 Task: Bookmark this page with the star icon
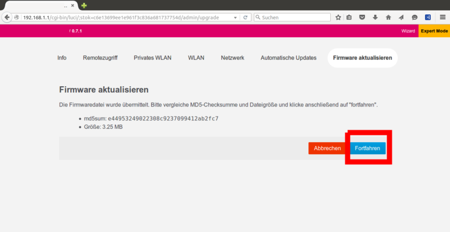coord(338,17)
